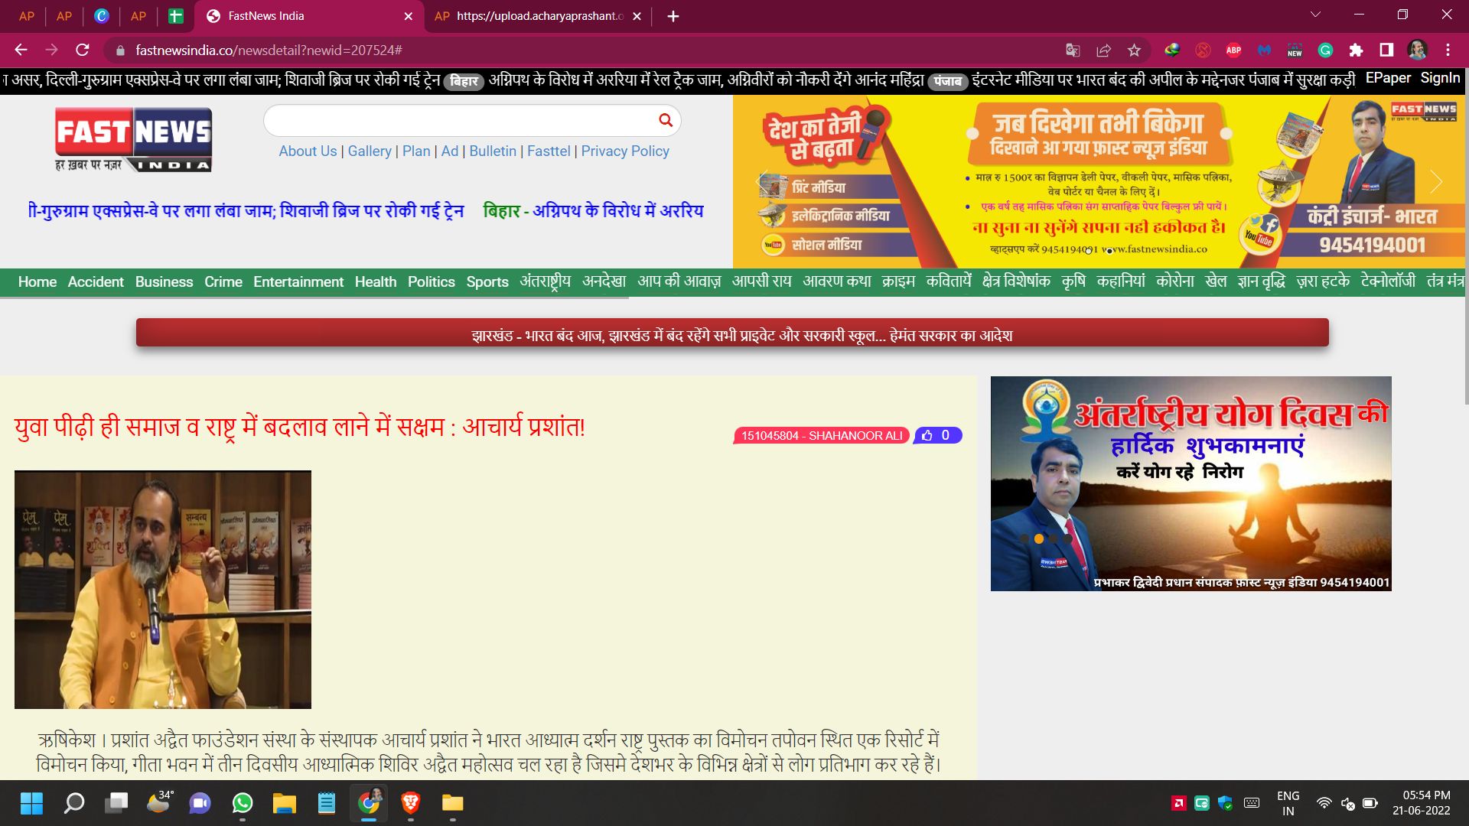Image resolution: width=1469 pixels, height=826 pixels.
Task: Show next banner slide arrow
Action: [1436, 182]
